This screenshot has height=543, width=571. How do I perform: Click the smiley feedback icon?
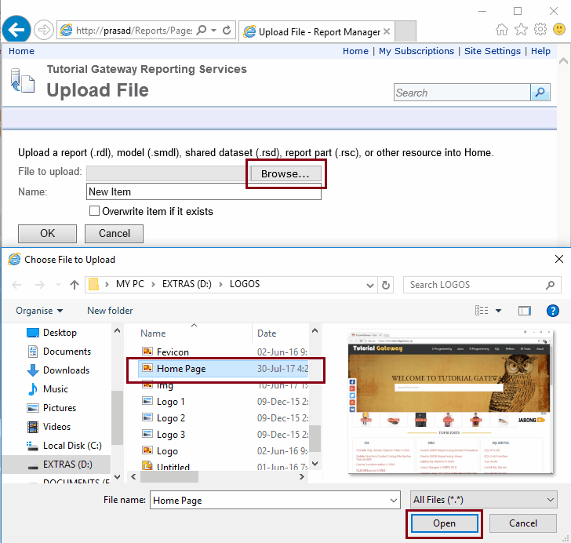click(559, 29)
